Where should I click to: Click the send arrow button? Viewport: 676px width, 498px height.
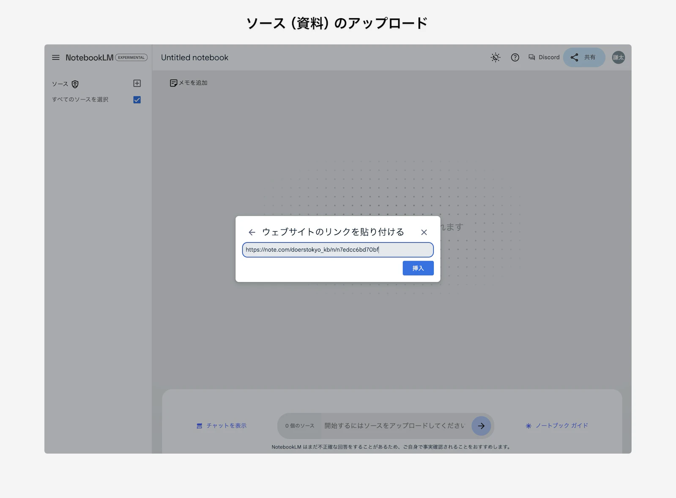pos(481,426)
